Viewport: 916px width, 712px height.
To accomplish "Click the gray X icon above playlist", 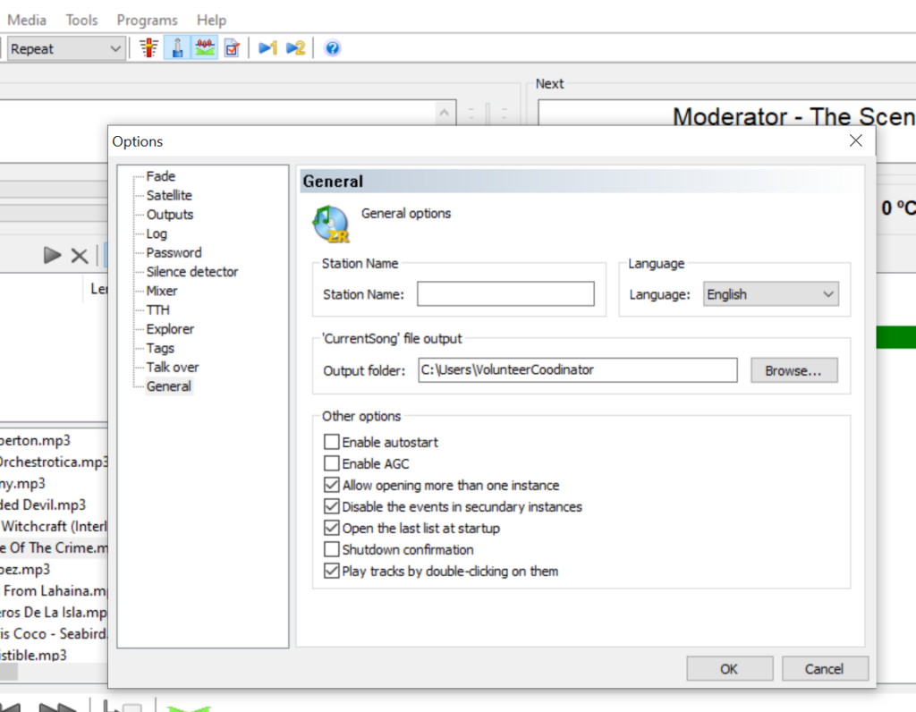I will coord(80,256).
